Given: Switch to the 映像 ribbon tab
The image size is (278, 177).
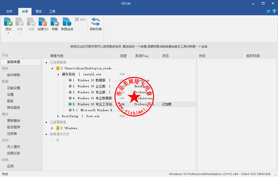Looking at the screenshot, I should [25, 11].
